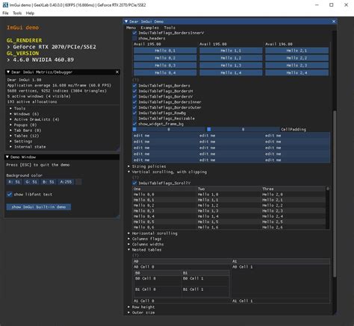Uncheck show libfont text checkbox
The width and height of the screenshot is (354, 326).
click(10, 194)
